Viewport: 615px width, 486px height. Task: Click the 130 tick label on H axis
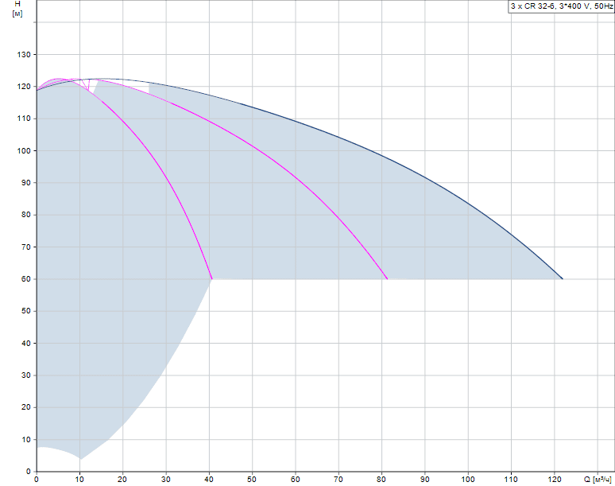(24, 55)
